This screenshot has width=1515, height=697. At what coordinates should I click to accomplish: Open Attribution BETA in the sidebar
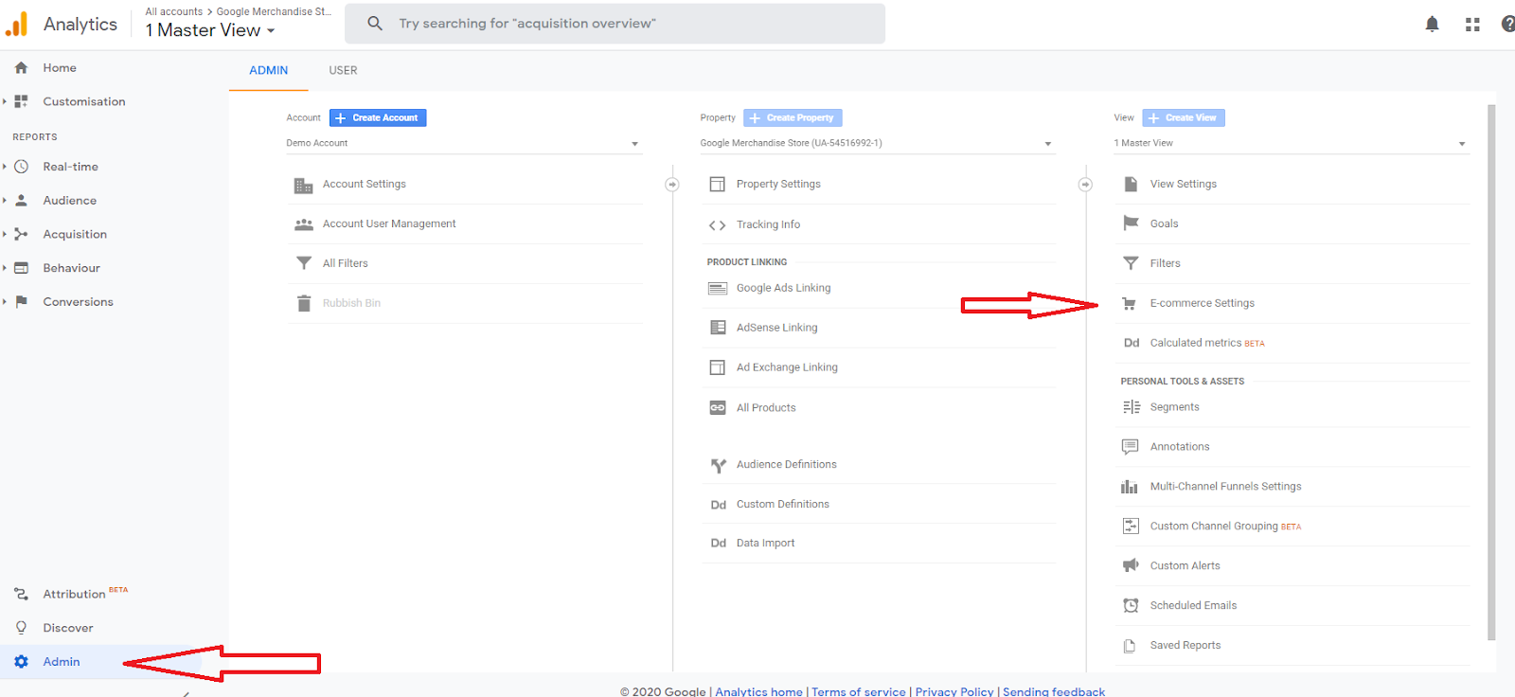(x=85, y=593)
